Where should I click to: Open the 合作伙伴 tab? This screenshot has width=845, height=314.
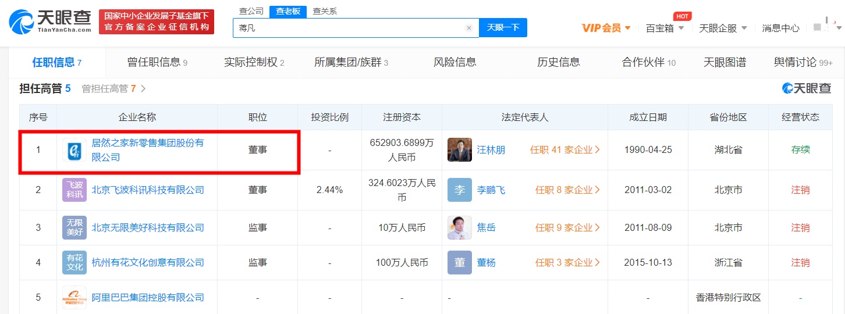(x=649, y=62)
